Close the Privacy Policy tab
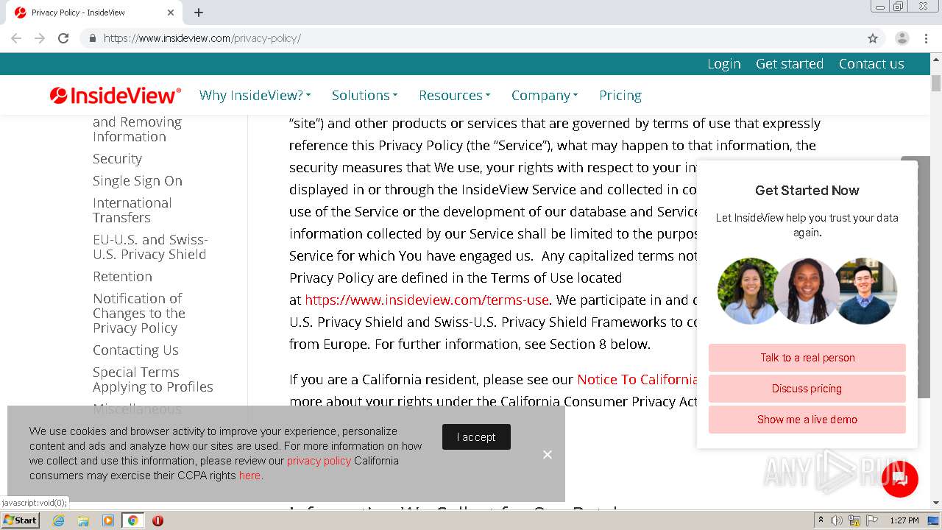The height and width of the screenshot is (530, 942). click(x=171, y=13)
